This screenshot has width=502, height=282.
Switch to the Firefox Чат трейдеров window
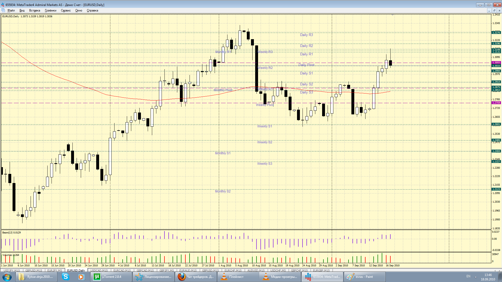(196, 277)
